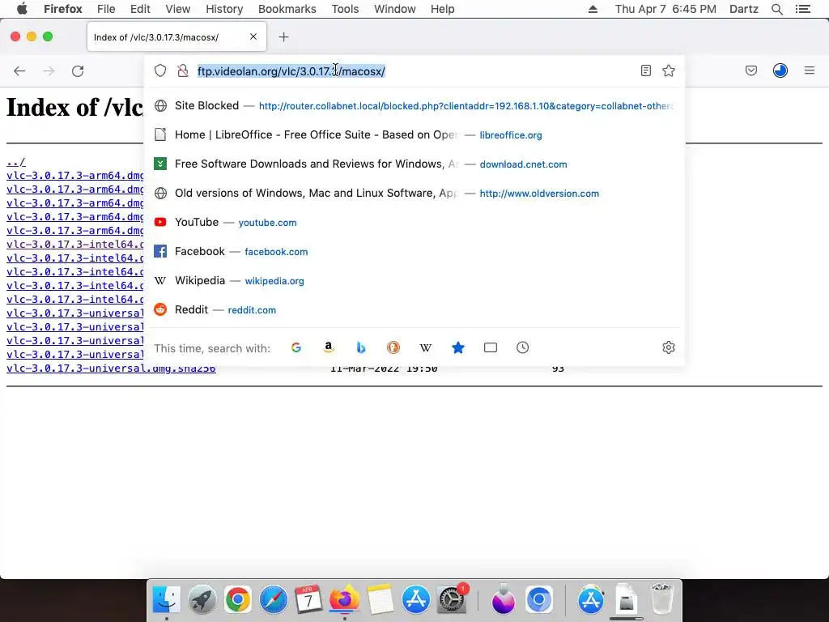
Task: Search this time with Google
Action: 296,347
